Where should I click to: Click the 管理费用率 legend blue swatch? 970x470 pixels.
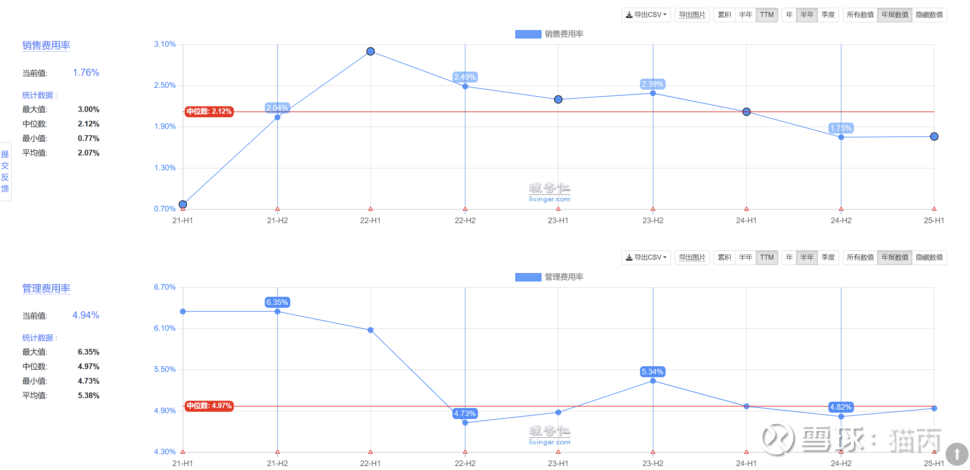[528, 277]
